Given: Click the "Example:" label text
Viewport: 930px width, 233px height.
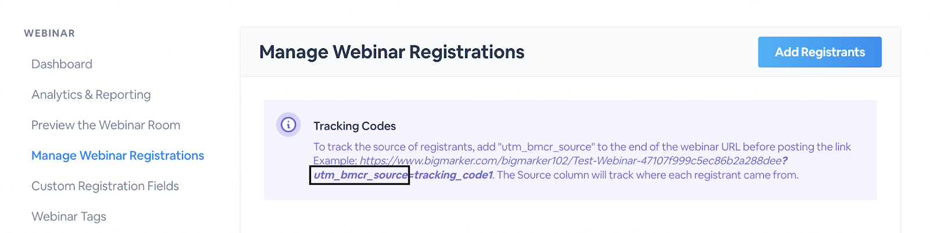Looking at the screenshot, I should tap(335, 161).
